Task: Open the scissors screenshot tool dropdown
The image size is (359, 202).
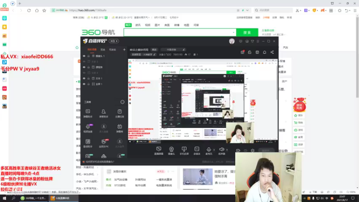Action: [300, 10]
